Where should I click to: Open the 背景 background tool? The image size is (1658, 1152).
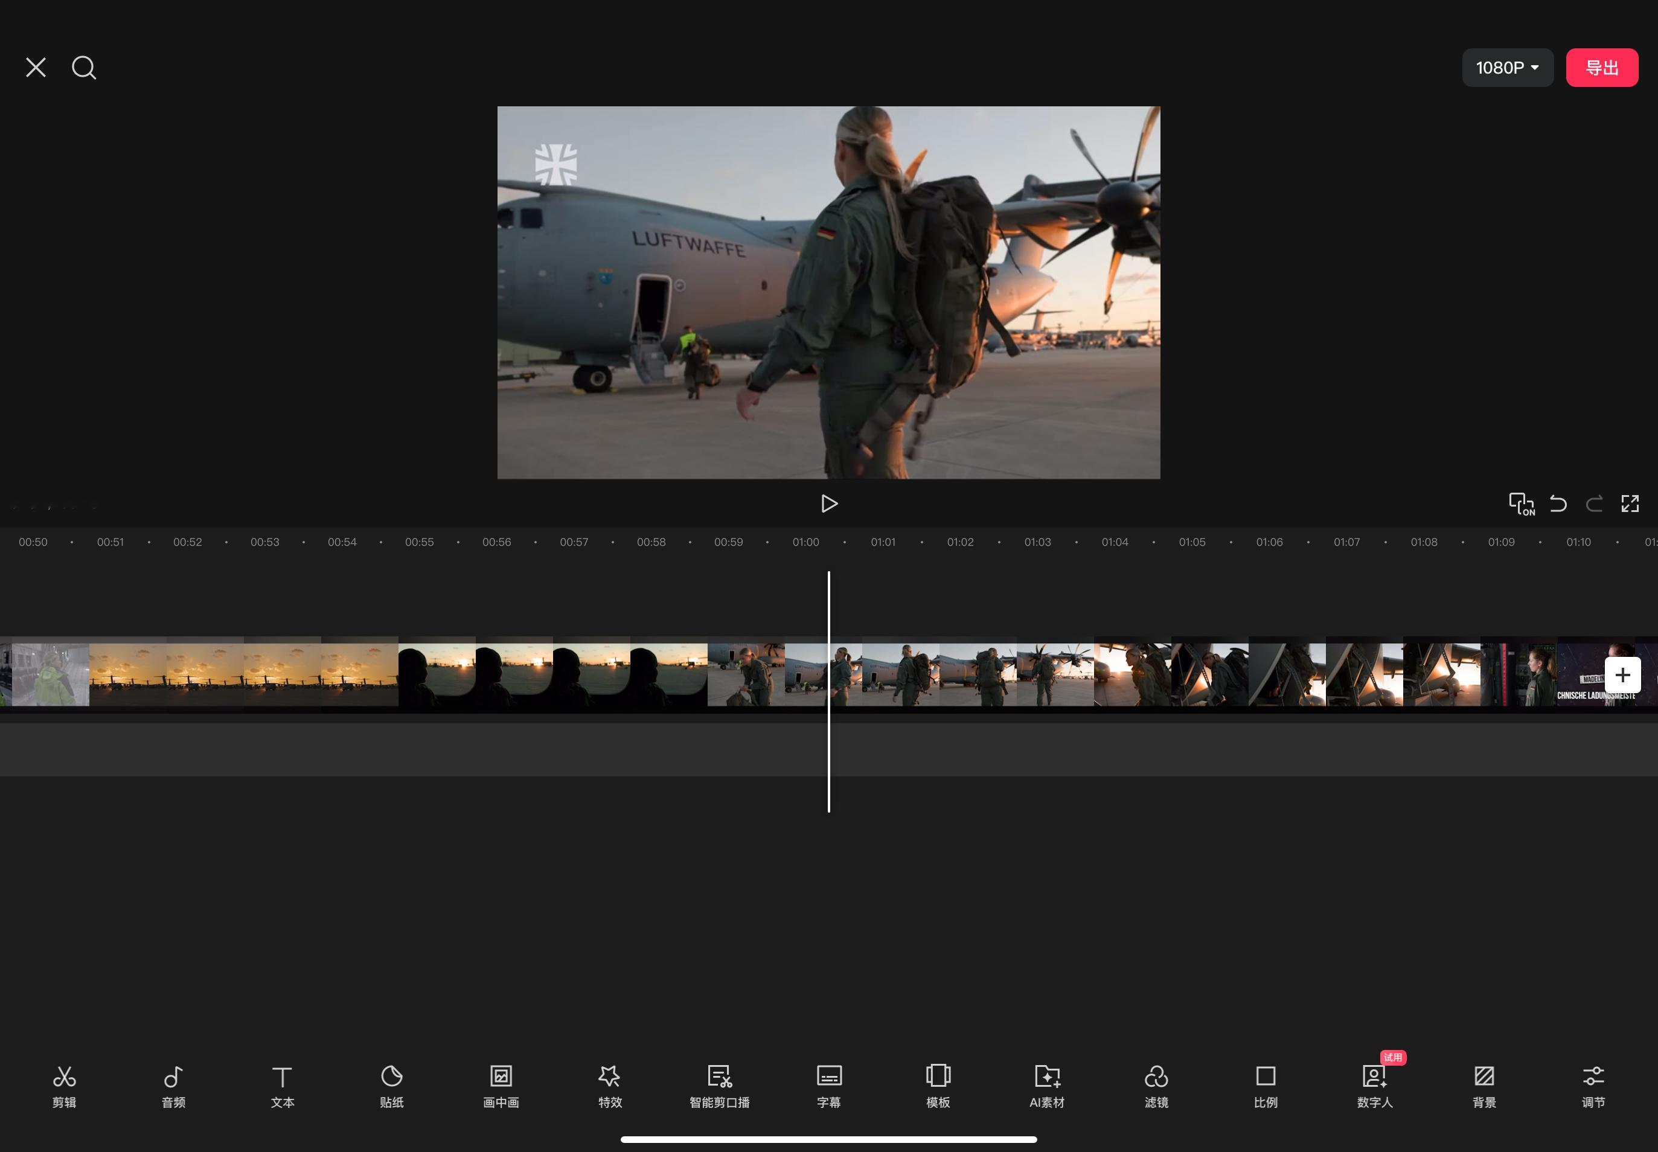coord(1484,1086)
